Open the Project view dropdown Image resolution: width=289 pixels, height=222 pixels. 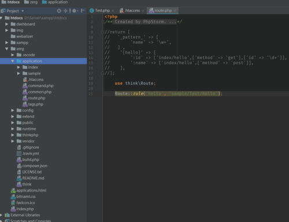pos(23,11)
